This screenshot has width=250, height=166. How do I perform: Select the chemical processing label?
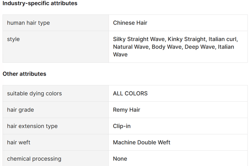pos(34,159)
